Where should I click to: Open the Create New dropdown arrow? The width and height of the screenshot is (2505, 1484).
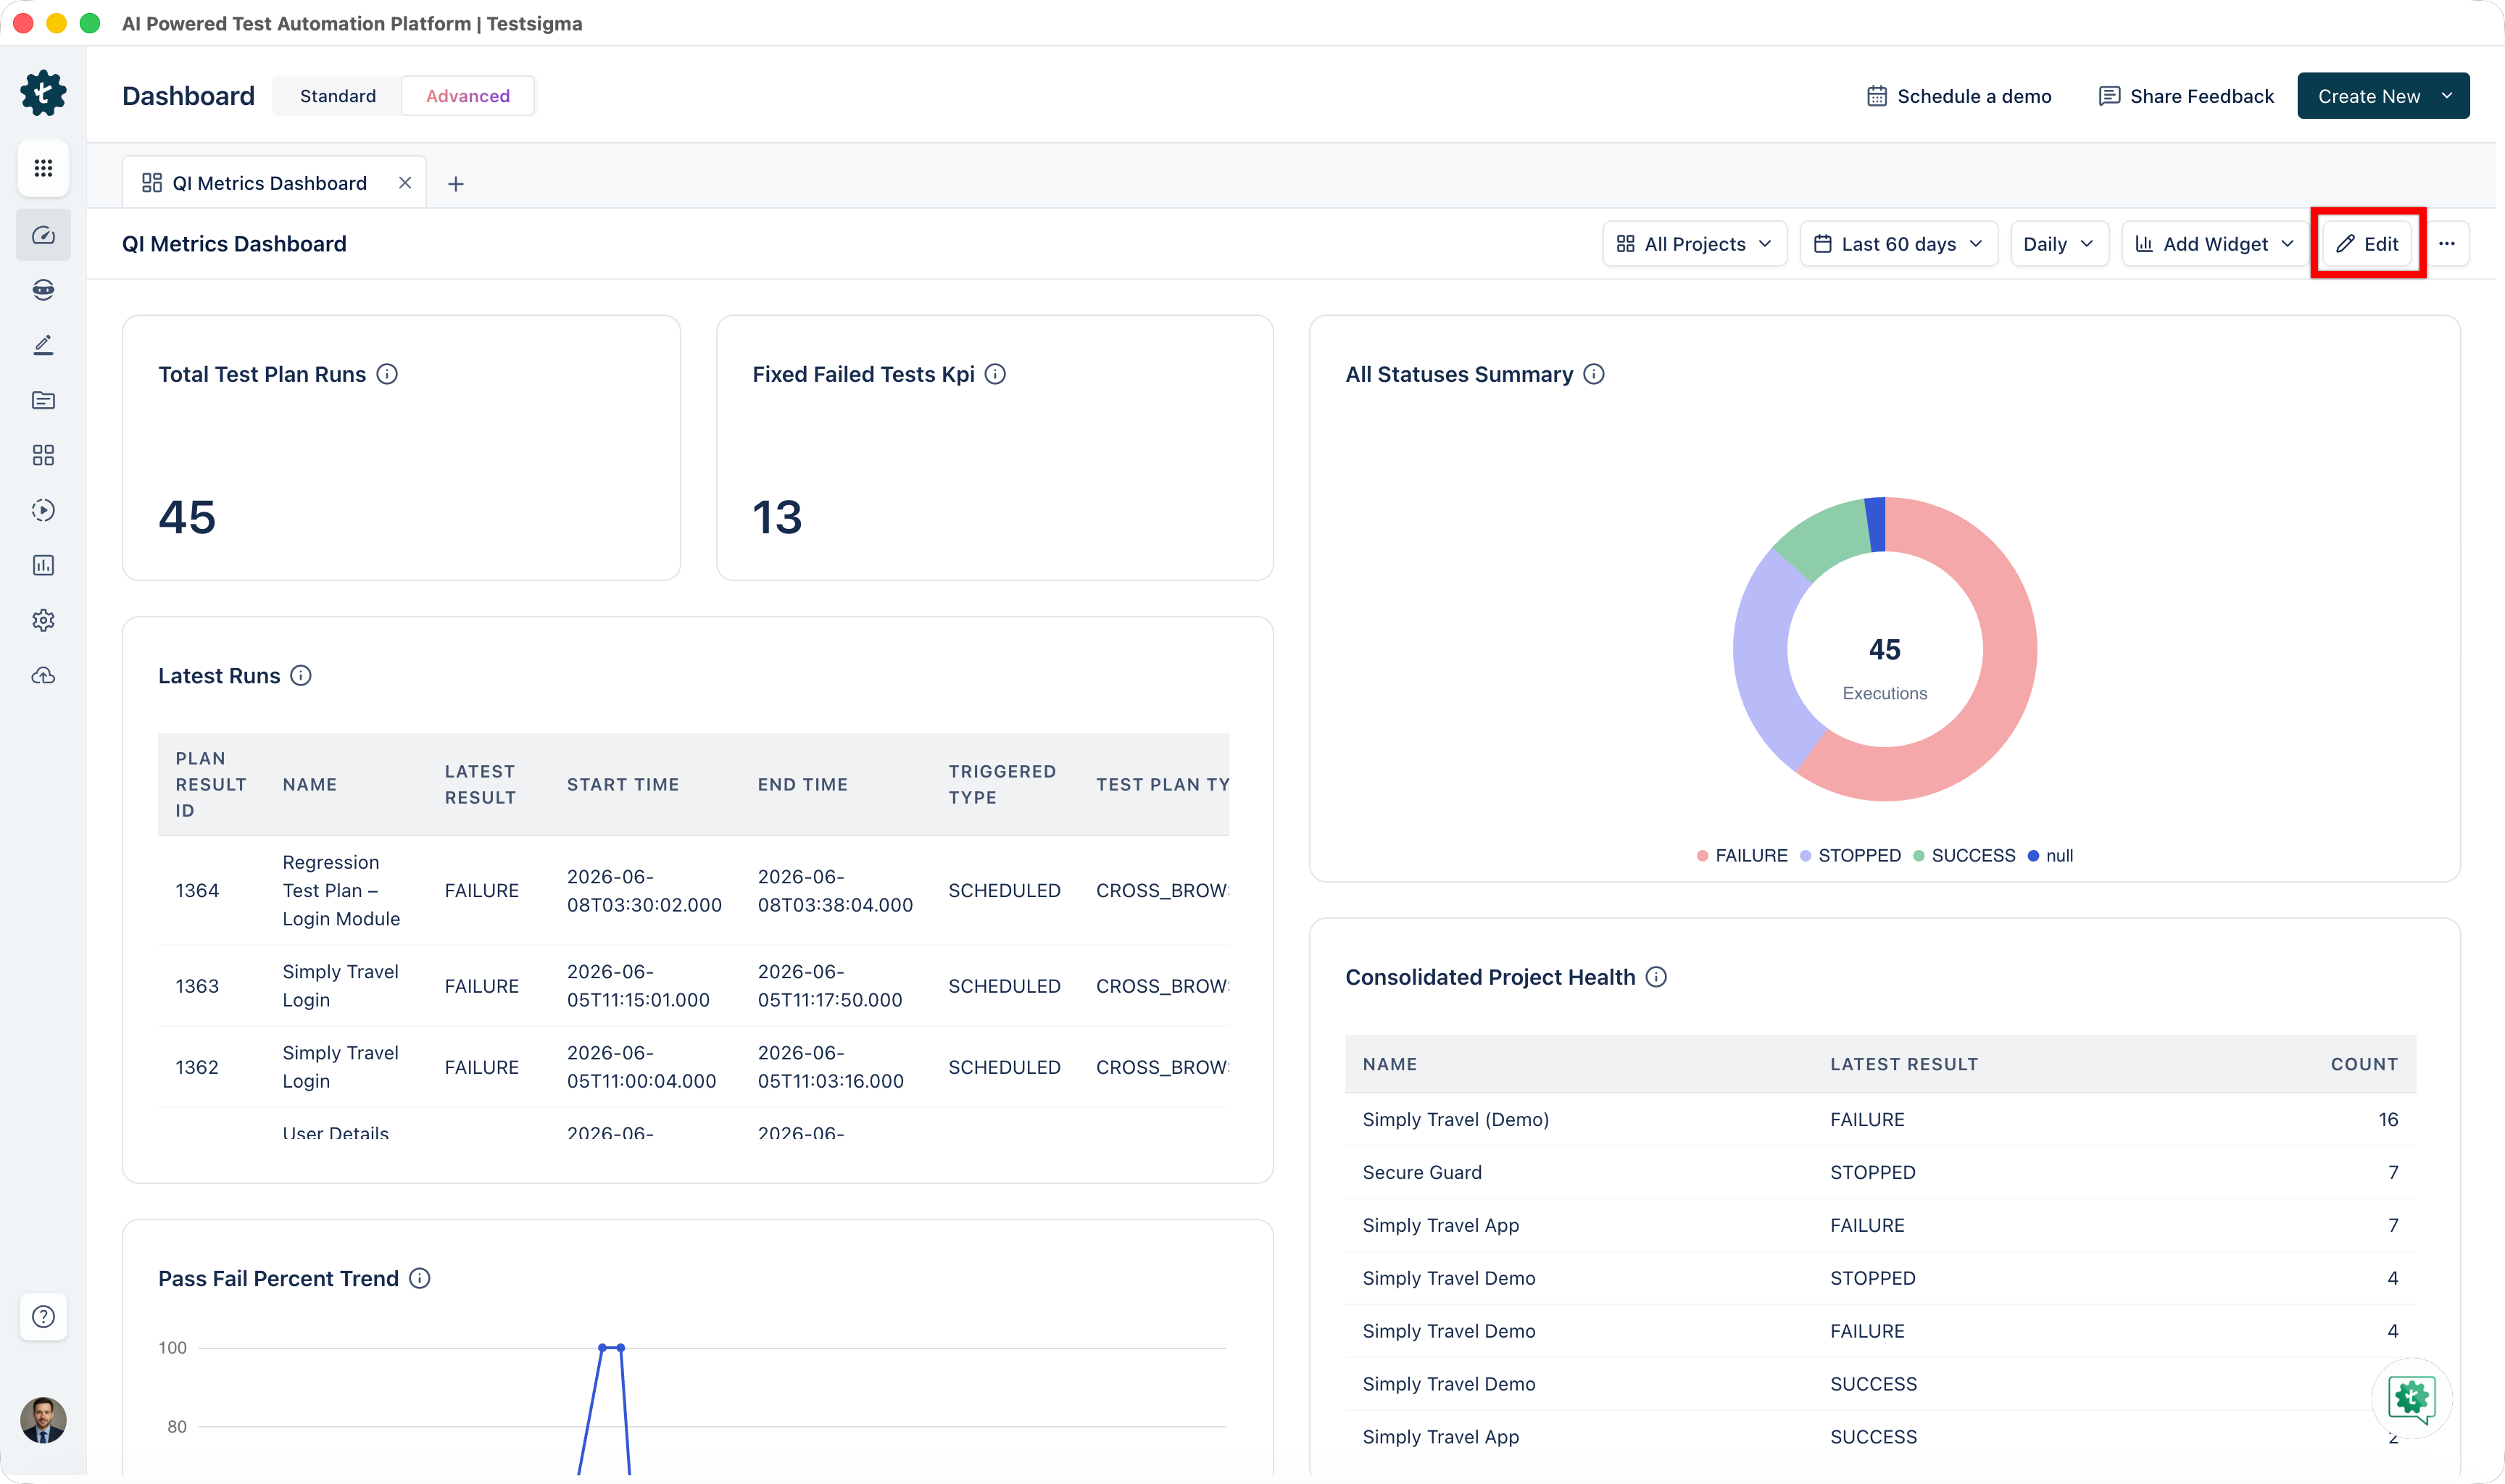pos(2446,96)
